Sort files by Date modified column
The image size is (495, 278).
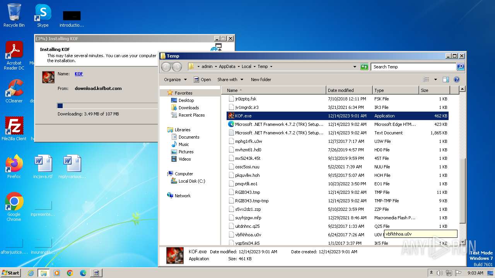coord(349,90)
